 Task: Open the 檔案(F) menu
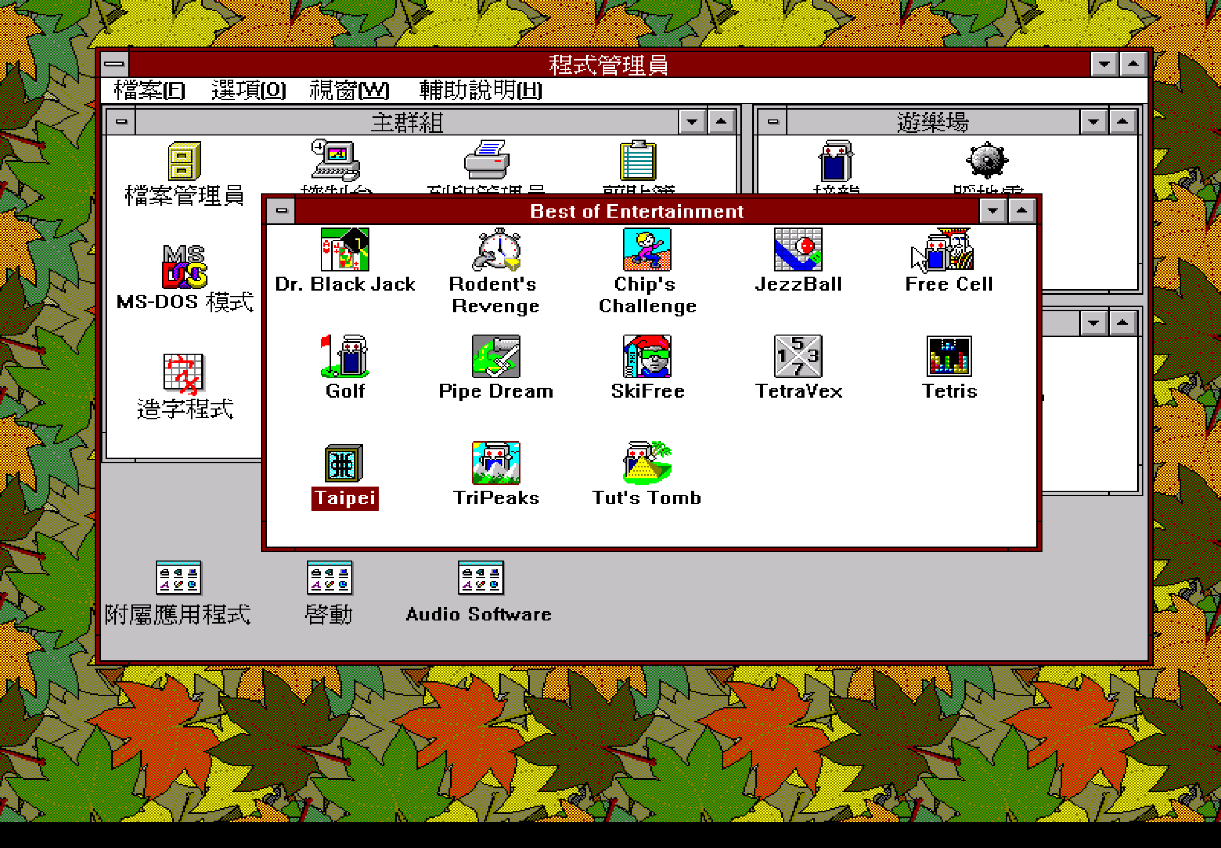click(150, 90)
